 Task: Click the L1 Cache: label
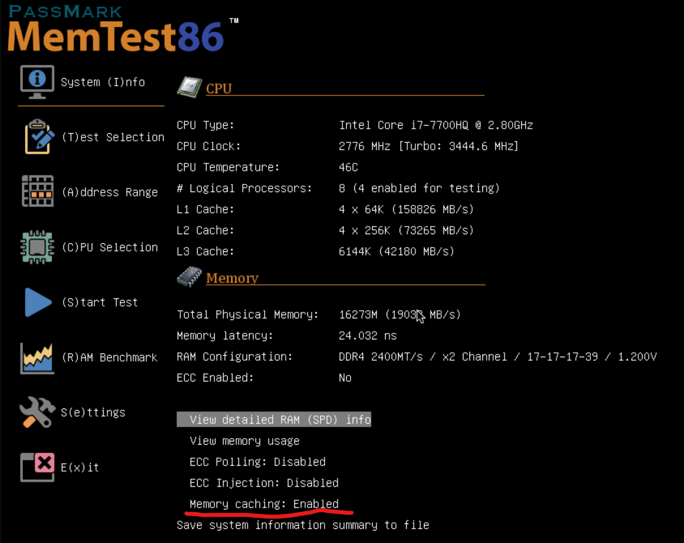click(205, 209)
